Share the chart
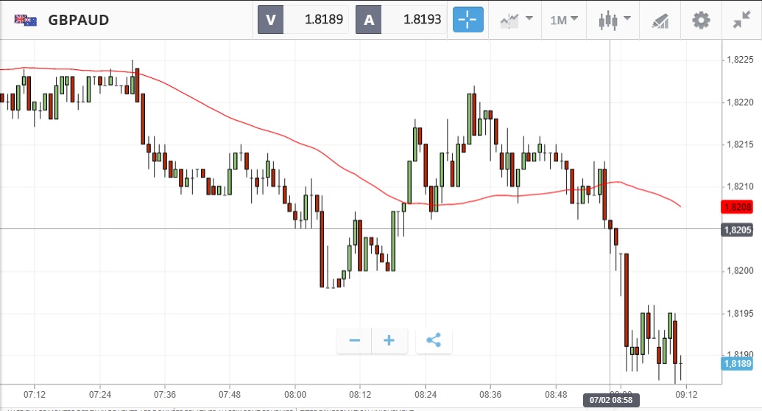The height and width of the screenshot is (411, 762). point(434,340)
